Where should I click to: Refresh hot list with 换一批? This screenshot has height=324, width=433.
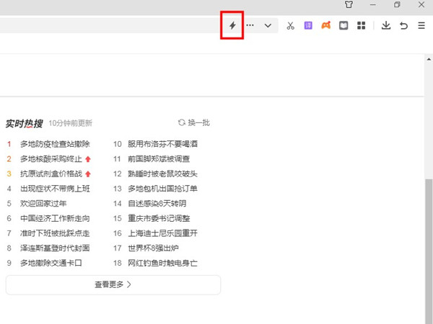pos(193,122)
